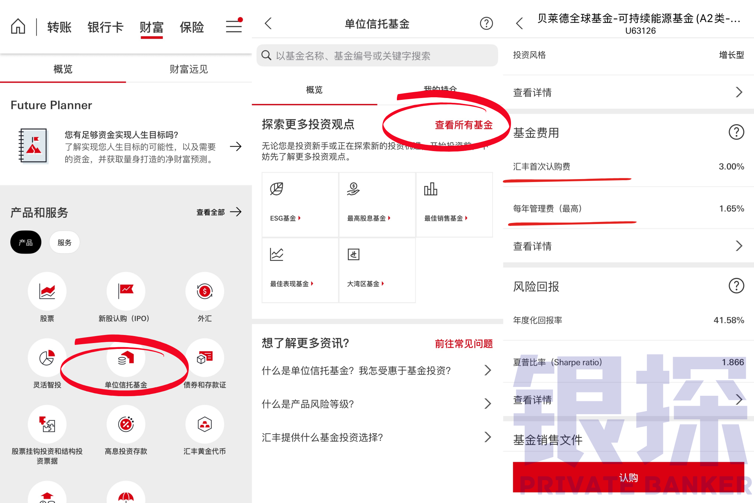
Task: Open the Future Planner notebook illustration
Action: point(33,146)
